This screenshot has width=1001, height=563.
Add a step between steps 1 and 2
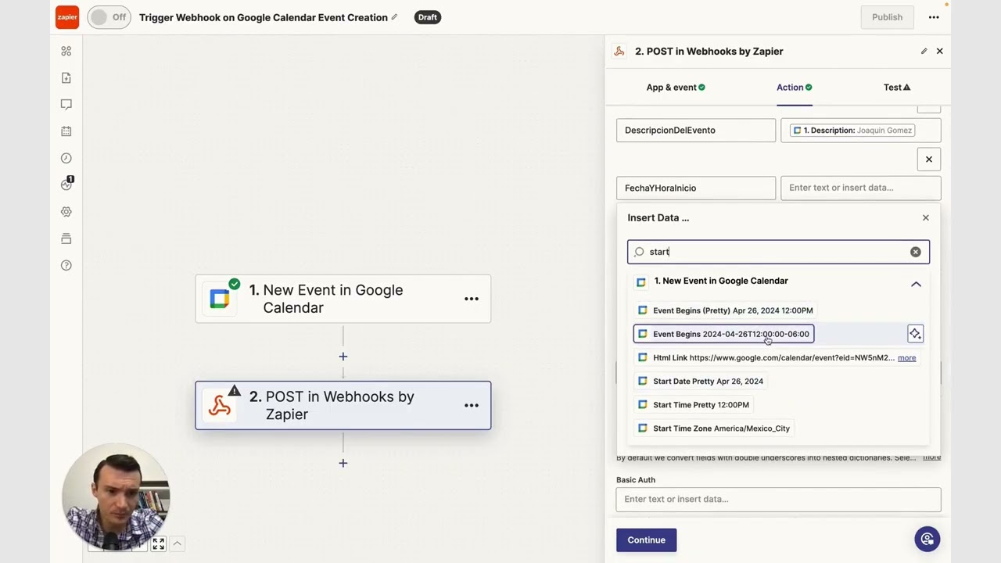click(x=343, y=357)
